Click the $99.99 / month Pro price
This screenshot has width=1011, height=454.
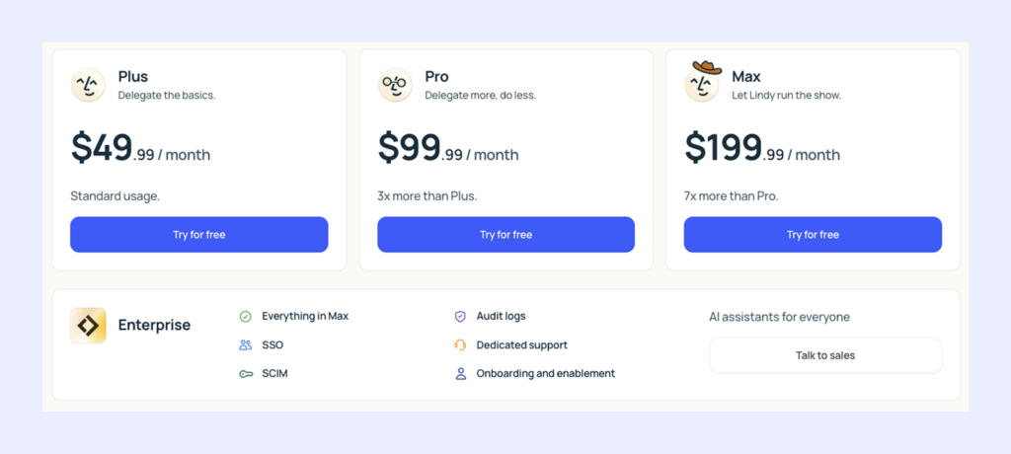[448, 149]
